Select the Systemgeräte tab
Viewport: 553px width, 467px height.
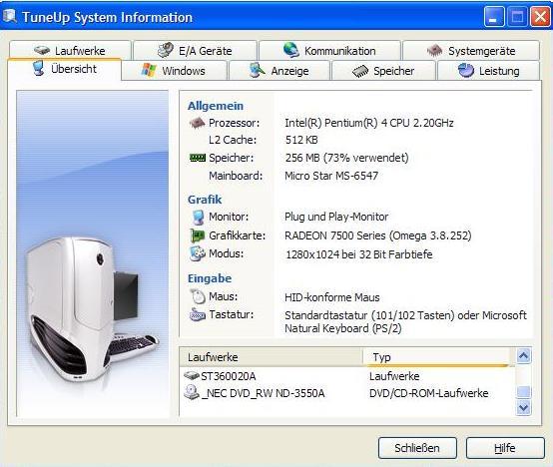point(471,50)
